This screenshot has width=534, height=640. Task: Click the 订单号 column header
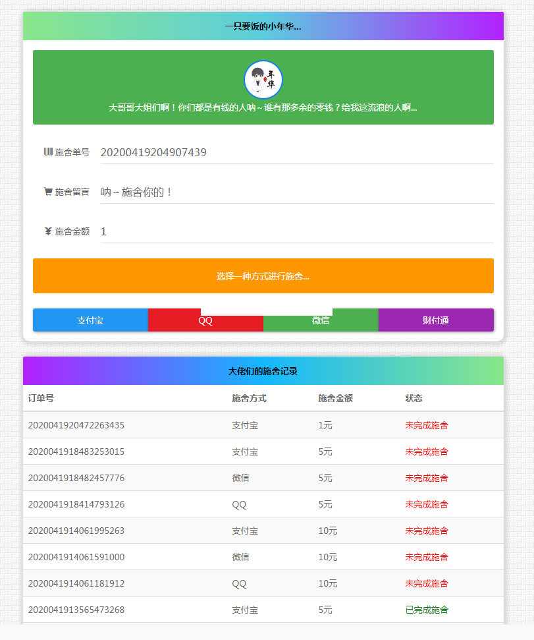coord(42,398)
